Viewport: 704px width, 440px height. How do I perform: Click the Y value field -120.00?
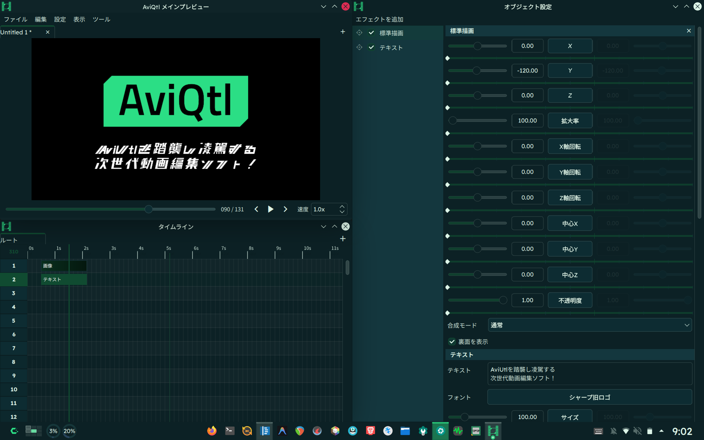click(527, 70)
